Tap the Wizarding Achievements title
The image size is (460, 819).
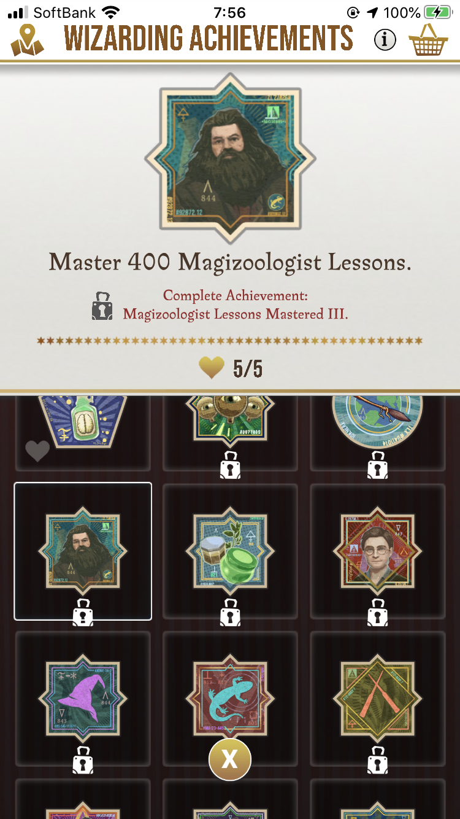[x=209, y=39]
